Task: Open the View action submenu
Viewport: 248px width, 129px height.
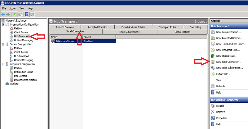Action: 219,80
